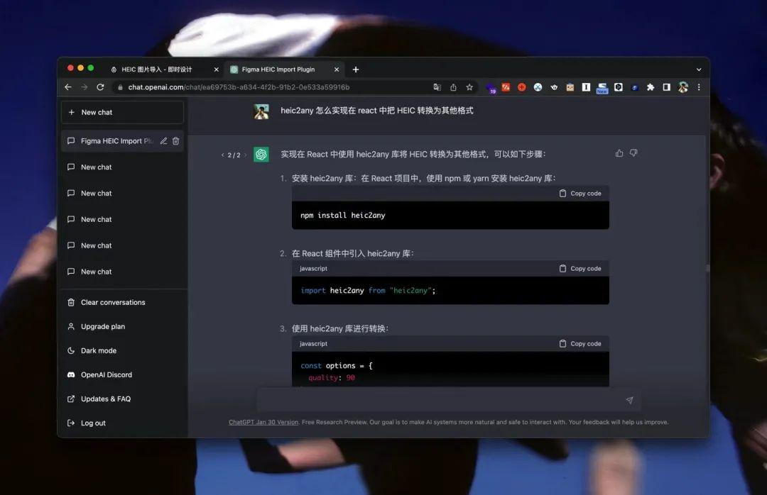Open the extension with the 19 badge
Viewport: 767px width, 495px height.
pyautogui.click(x=490, y=87)
